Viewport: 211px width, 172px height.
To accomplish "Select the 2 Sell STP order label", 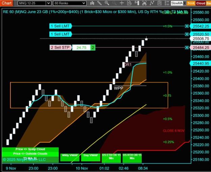I will (60, 47).
